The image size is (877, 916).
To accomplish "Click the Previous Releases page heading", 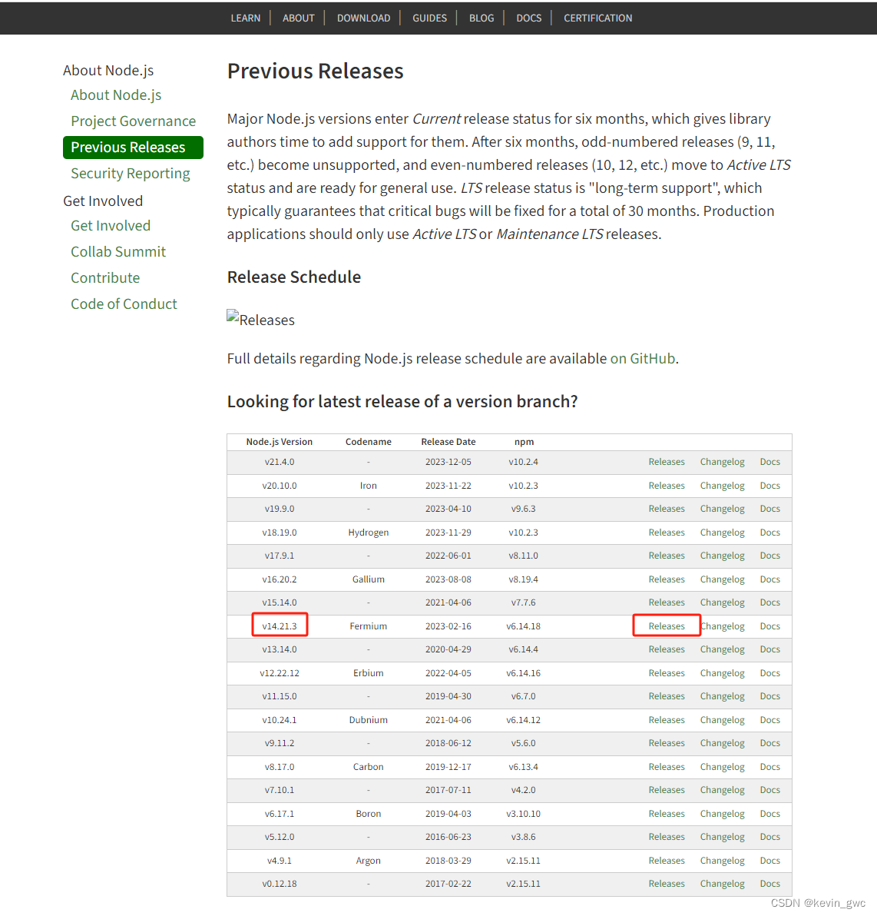I will (x=316, y=71).
